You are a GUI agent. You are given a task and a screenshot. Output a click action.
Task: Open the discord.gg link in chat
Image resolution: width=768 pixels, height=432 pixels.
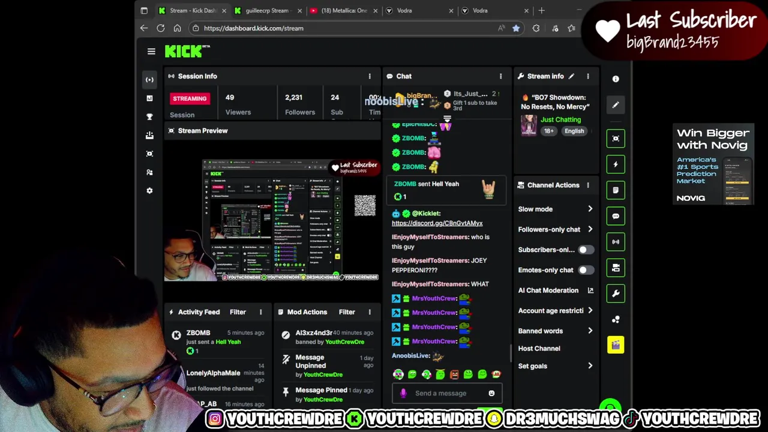tap(437, 223)
